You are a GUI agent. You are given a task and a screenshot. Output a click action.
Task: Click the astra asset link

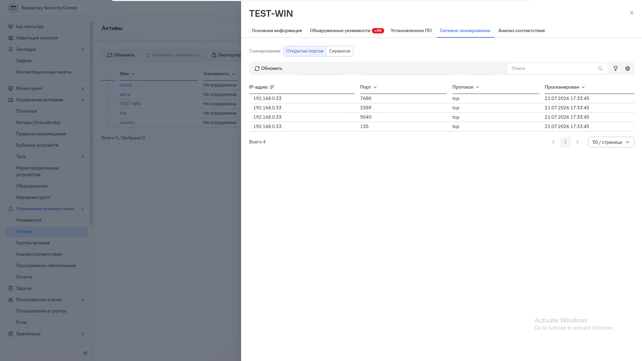click(125, 95)
